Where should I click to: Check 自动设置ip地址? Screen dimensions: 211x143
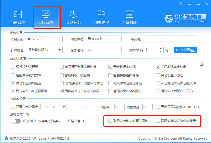pos(158,75)
